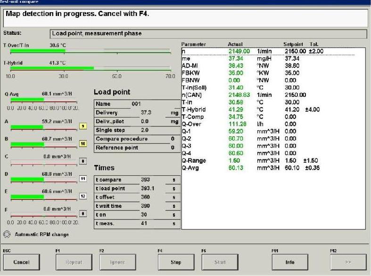The image size is (371, 276).
Task: Click the Status field text
Action: 207,34
